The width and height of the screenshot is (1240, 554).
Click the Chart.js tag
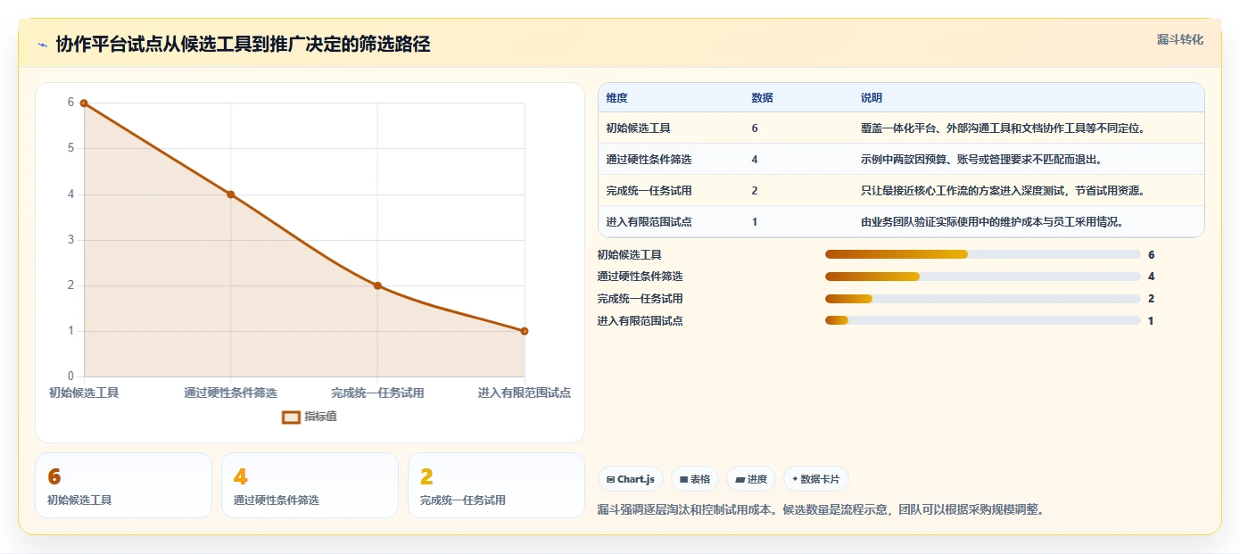coord(631,479)
